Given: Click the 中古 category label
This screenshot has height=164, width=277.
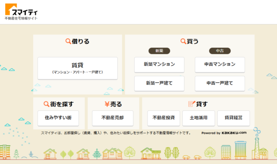Looking at the screenshot, I should click(220, 51).
